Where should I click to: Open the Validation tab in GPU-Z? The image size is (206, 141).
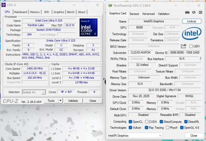click(x=163, y=14)
